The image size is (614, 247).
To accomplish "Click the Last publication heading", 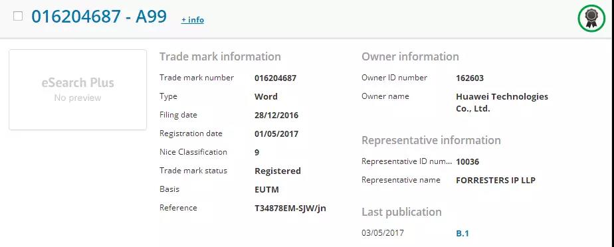I will coord(401,212).
